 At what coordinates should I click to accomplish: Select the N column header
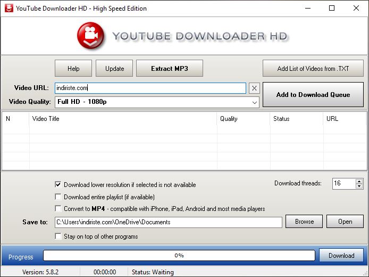15,119
